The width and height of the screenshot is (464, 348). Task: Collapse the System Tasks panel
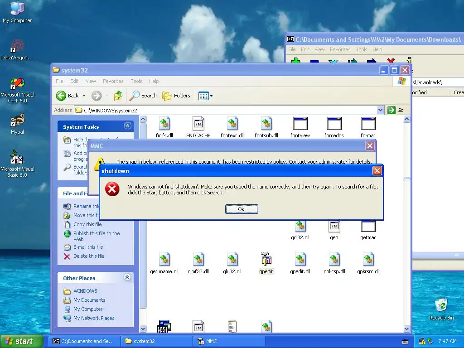127,126
